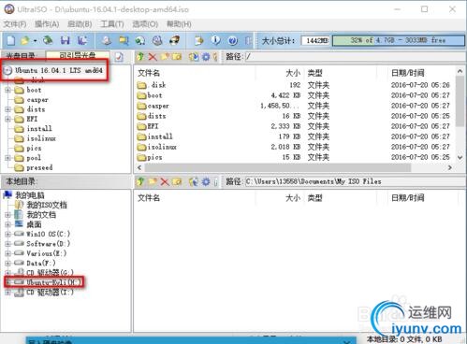Viewport: 467px width, 344px height.
Task: Click the image properties icon beside 可引导光盘
Action: pyautogui.click(x=119, y=57)
